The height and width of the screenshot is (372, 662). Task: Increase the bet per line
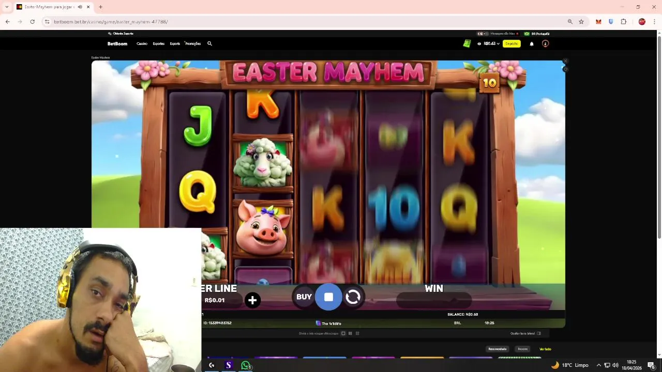[x=252, y=300]
